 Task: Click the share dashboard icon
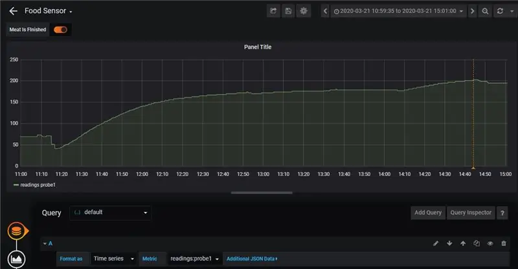click(273, 11)
